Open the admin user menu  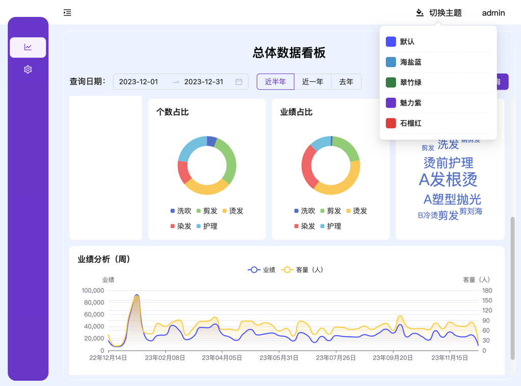(x=493, y=13)
